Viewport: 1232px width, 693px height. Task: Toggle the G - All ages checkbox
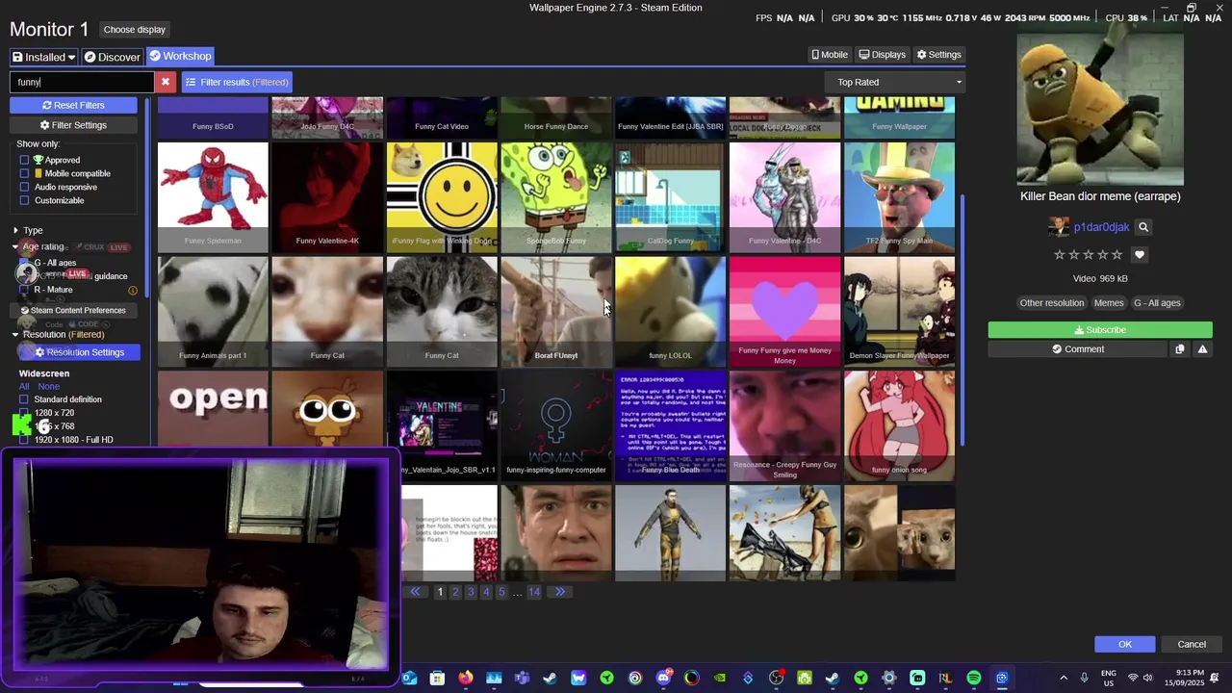25,263
